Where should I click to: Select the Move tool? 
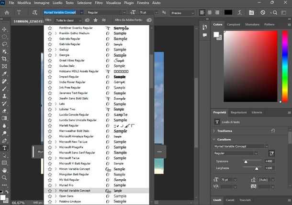[x=4, y=29]
